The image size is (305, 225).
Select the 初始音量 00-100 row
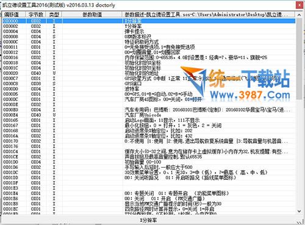[x=149, y=162]
